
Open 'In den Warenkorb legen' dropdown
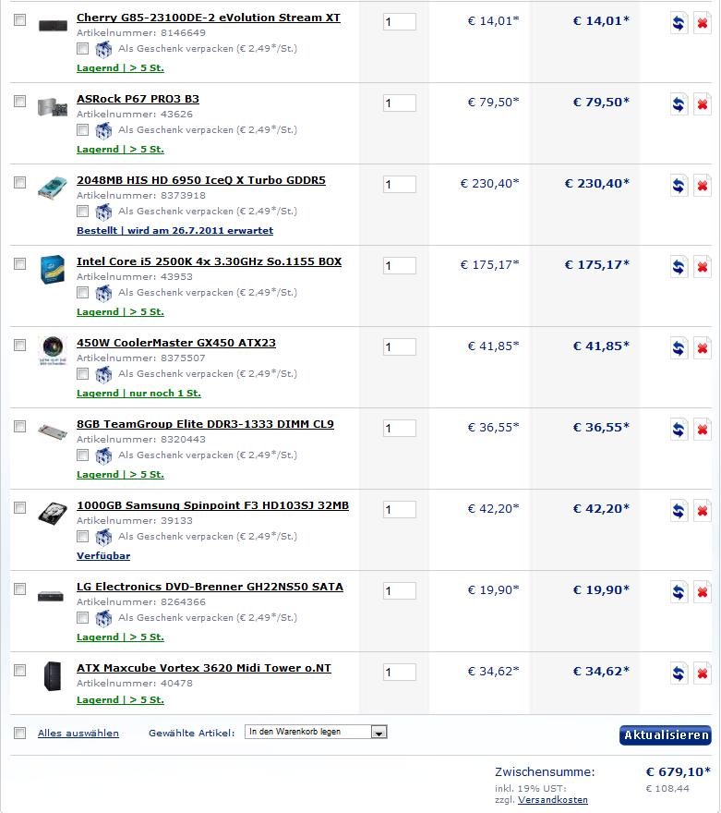(316, 732)
